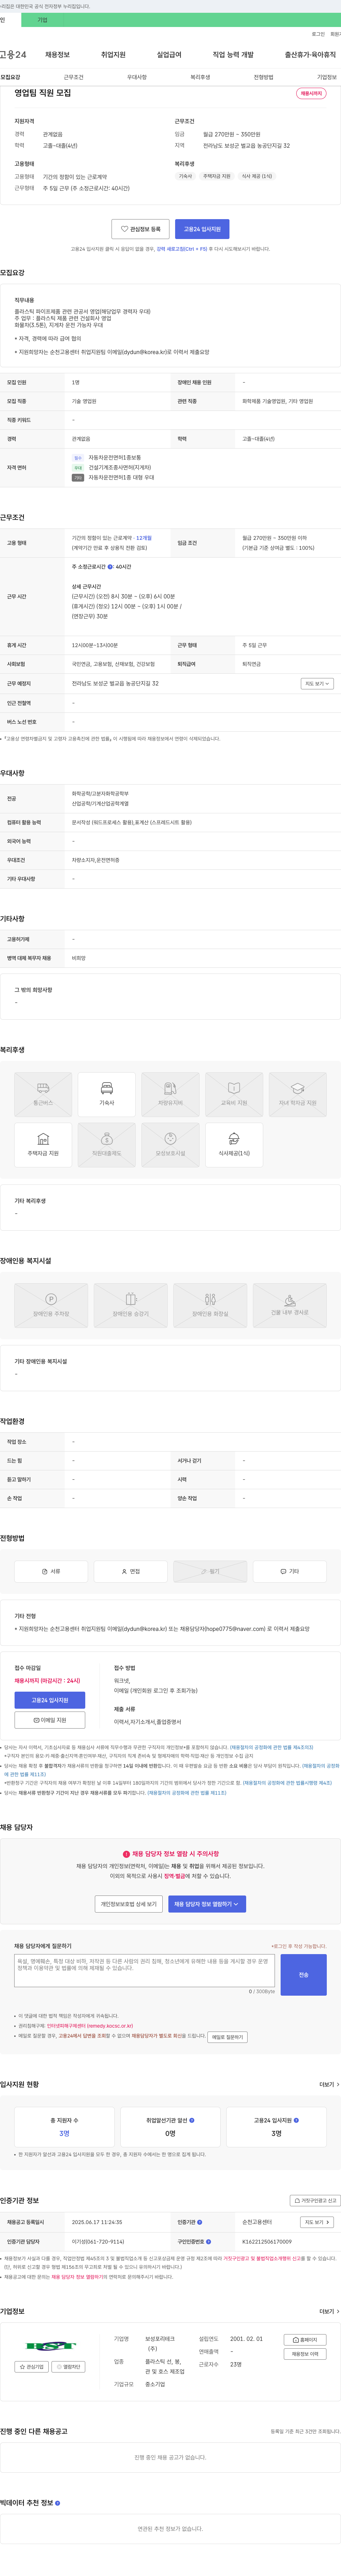Click the 채용정보 이력 button
Viewport: 341px width, 2576px height.
coord(306,2354)
